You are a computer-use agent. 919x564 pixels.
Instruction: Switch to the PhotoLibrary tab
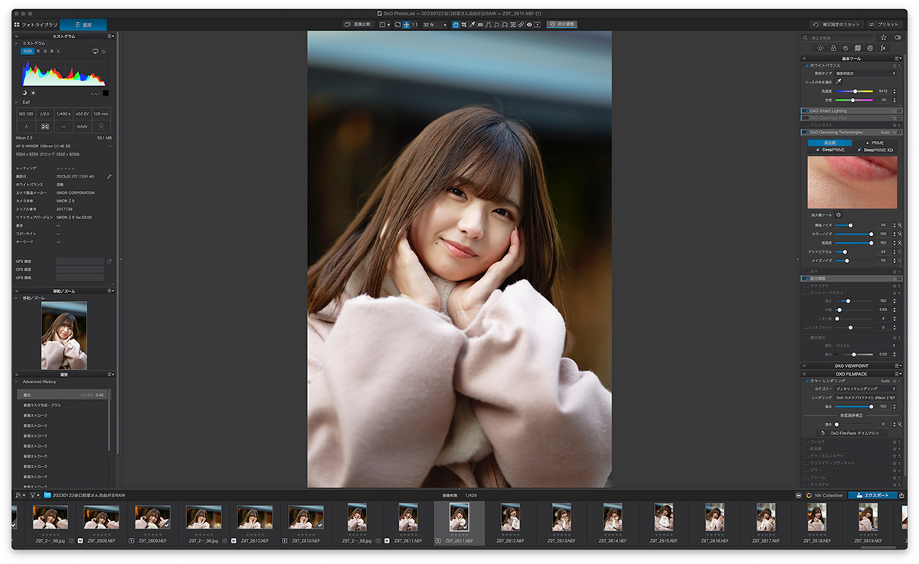(36, 25)
